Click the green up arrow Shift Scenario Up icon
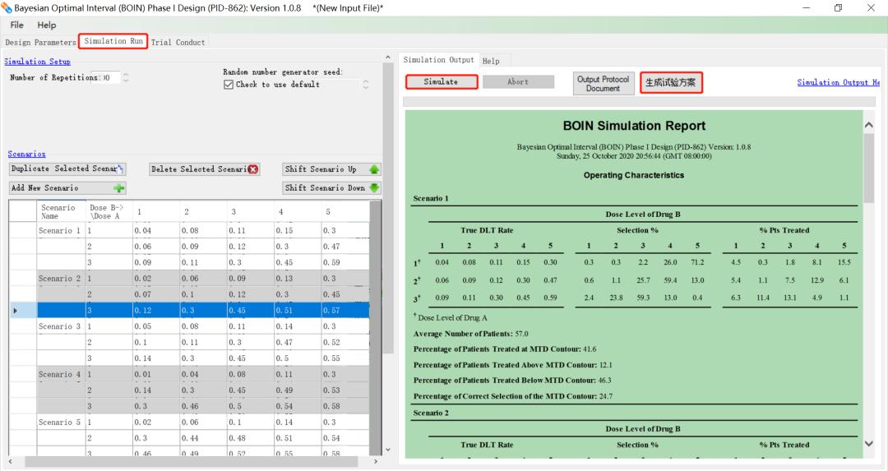Screen dimensions: 888x471 [x=374, y=169]
